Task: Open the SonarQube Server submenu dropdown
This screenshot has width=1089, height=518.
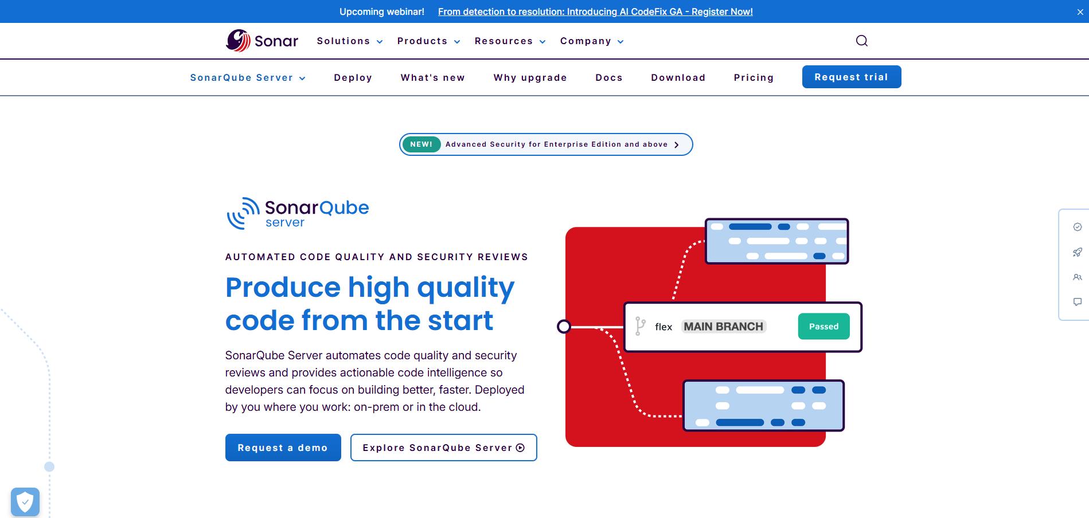Action: click(x=248, y=78)
